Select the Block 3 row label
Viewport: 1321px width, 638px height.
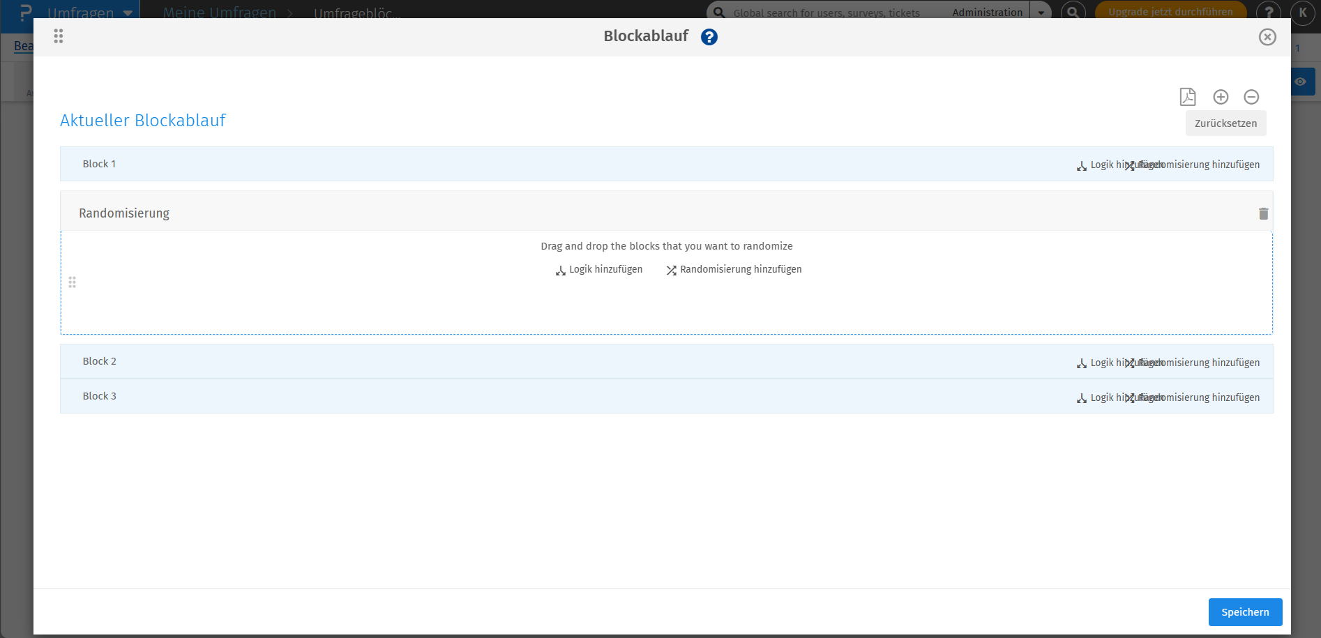99,396
